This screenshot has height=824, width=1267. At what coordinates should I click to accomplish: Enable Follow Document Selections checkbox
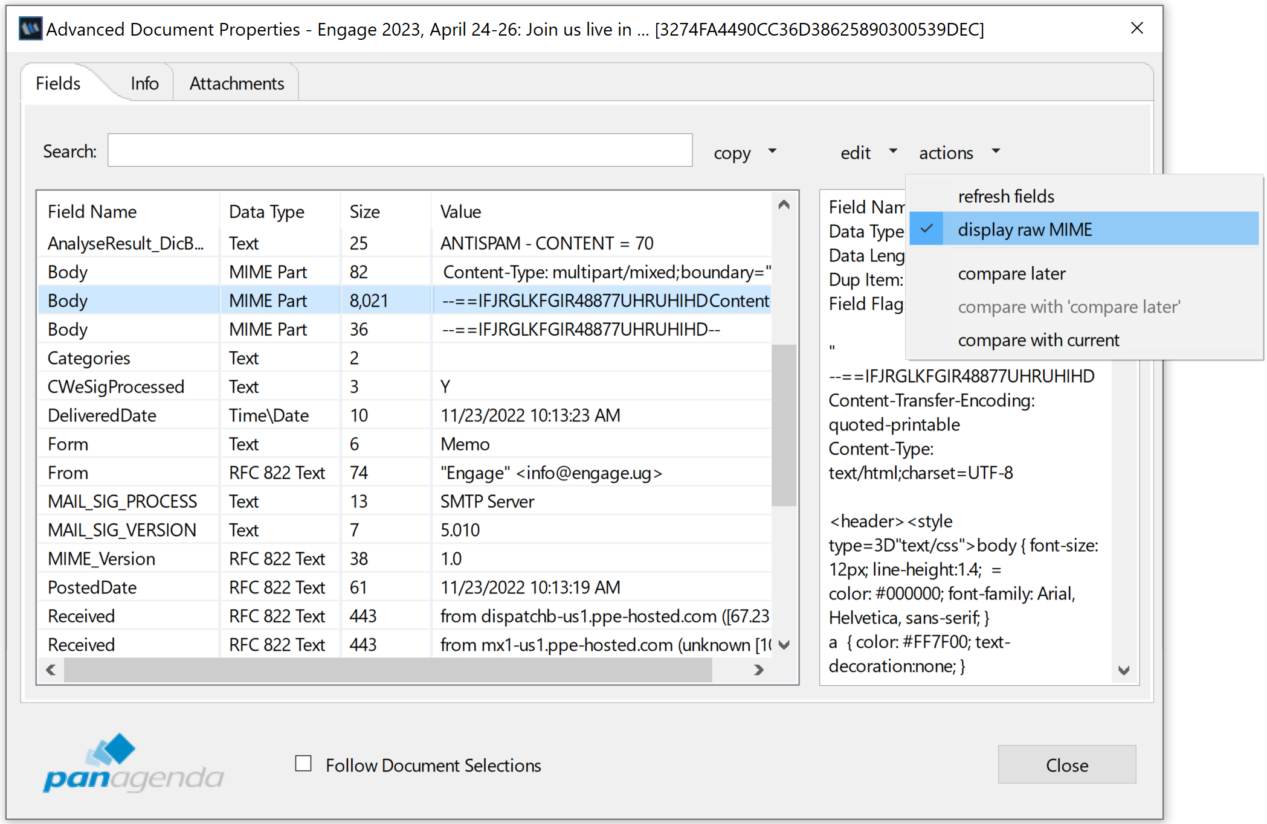(303, 764)
